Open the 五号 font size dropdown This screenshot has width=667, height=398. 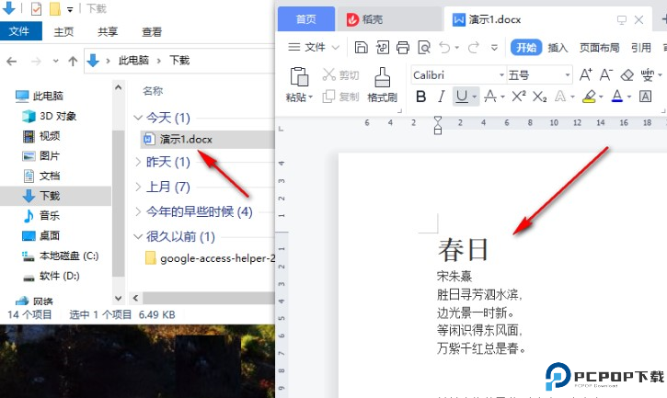(568, 75)
